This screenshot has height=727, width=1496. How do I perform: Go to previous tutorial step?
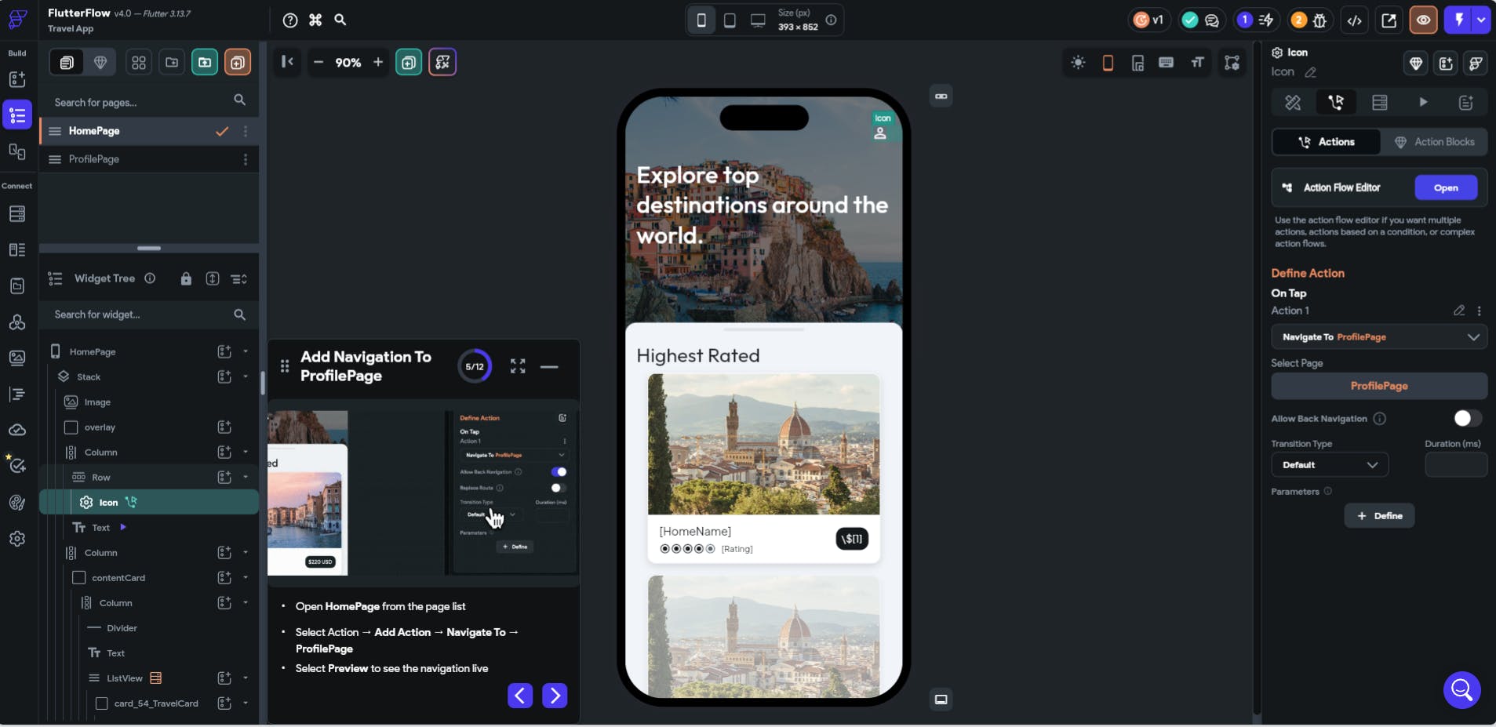(520, 695)
